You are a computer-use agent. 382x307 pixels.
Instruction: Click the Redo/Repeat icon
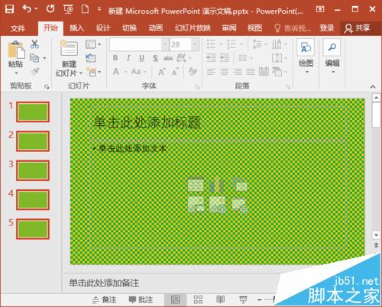[x=50, y=9]
